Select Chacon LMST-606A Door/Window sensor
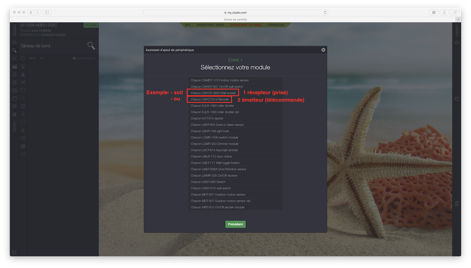The height and width of the screenshot is (268, 471). [x=218, y=169]
